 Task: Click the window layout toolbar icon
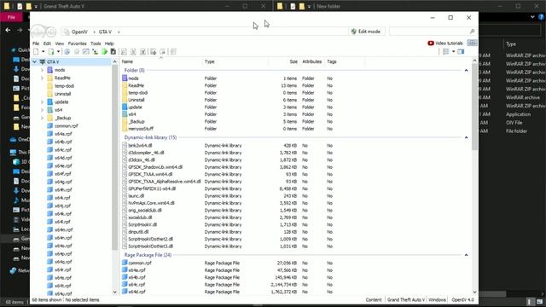(85, 52)
